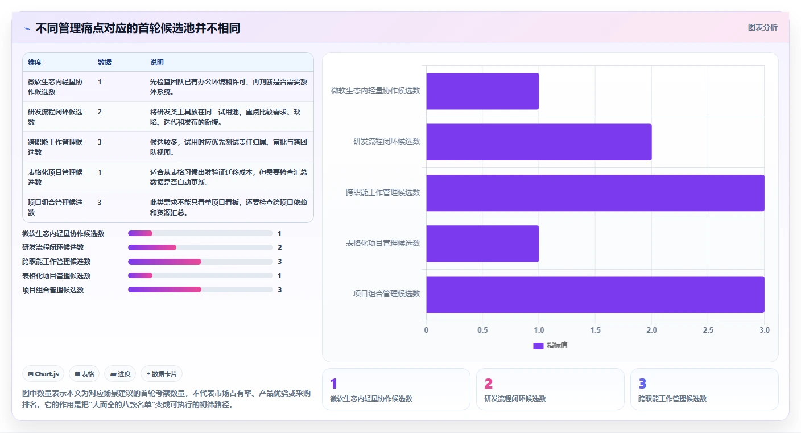Viewport: 801px width, 433px height.
Task: Click the chart bar for 研发流程闭环候选数
Action: (x=539, y=142)
